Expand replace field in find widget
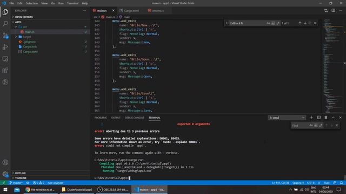Image resolution: width=346 pixels, height=194 pixels. point(227,23)
